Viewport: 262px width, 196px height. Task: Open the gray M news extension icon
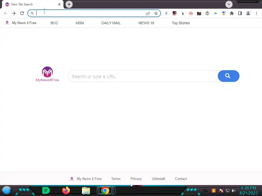[207, 13]
